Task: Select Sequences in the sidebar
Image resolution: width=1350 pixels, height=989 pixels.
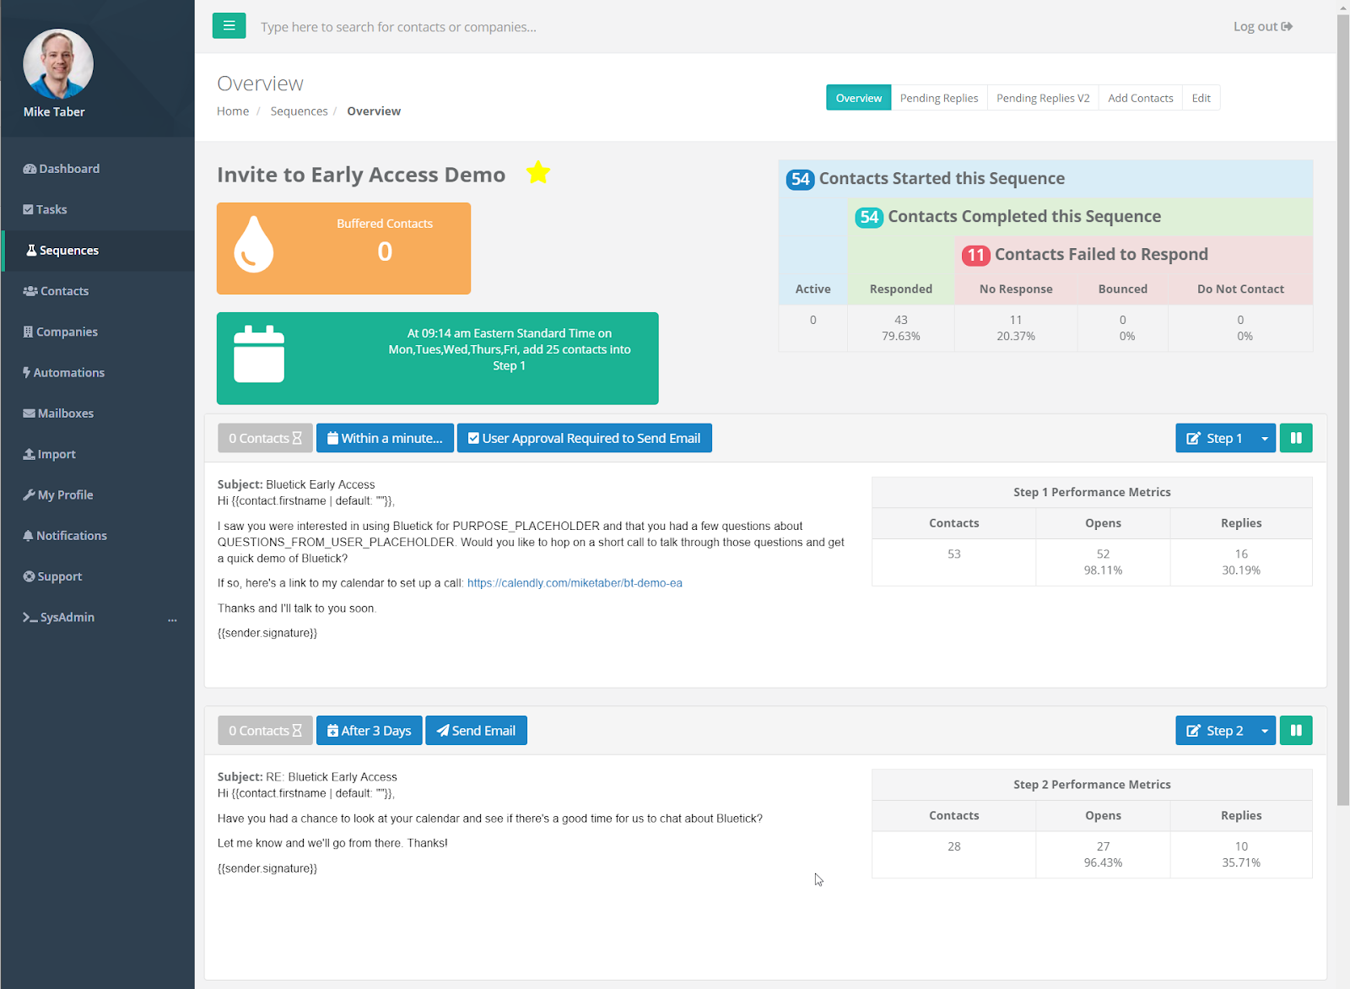Action: tap(62, 251)
